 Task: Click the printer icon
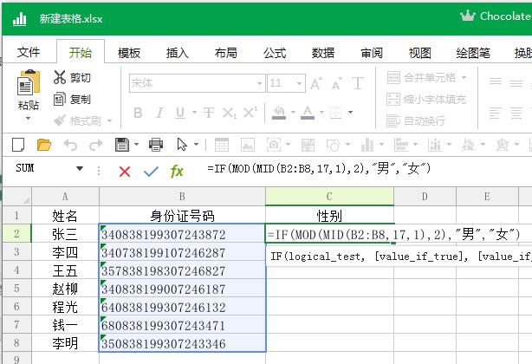[156, 144]
